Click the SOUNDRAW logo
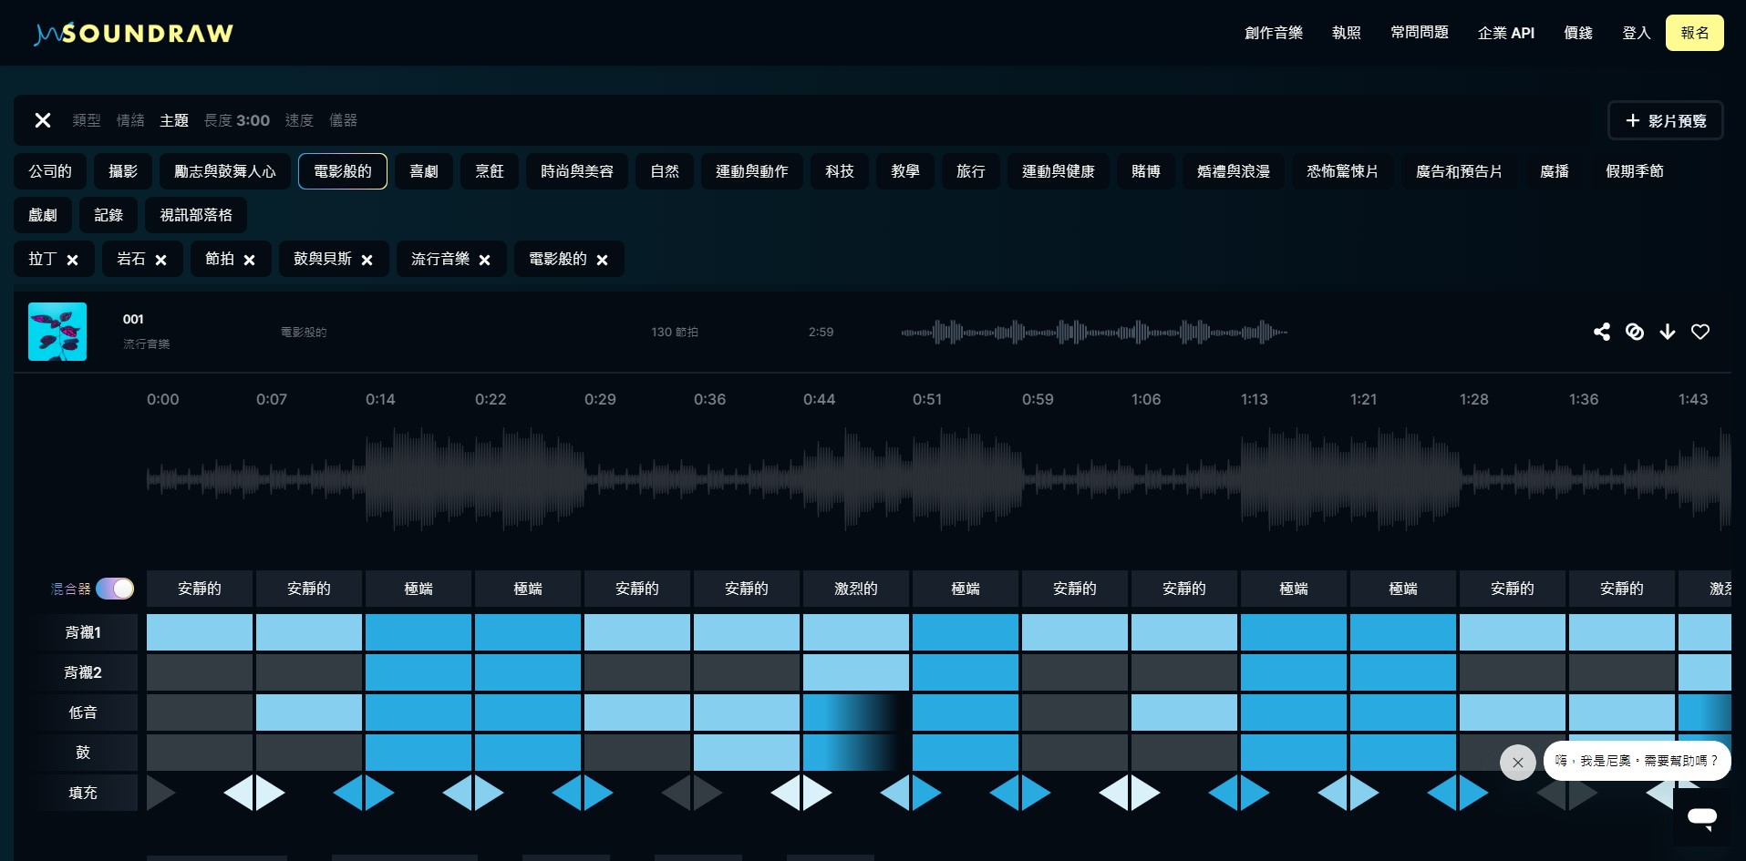This screenshot has width=1746, height=861. pos(132,32)
